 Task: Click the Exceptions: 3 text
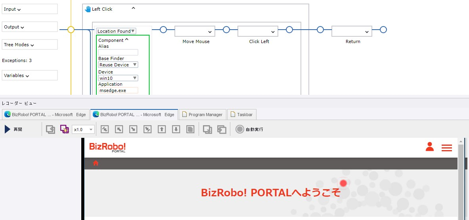(17, 60)
